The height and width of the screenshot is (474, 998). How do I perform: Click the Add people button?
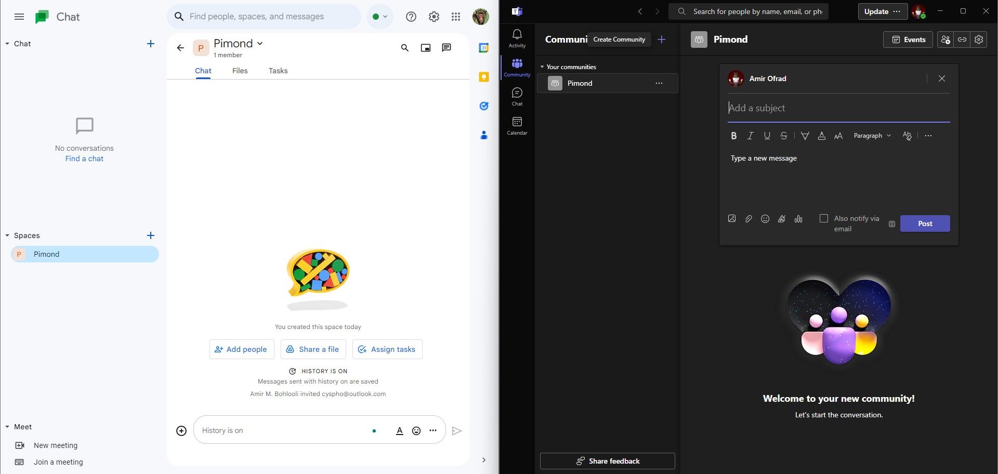[241, 349]
